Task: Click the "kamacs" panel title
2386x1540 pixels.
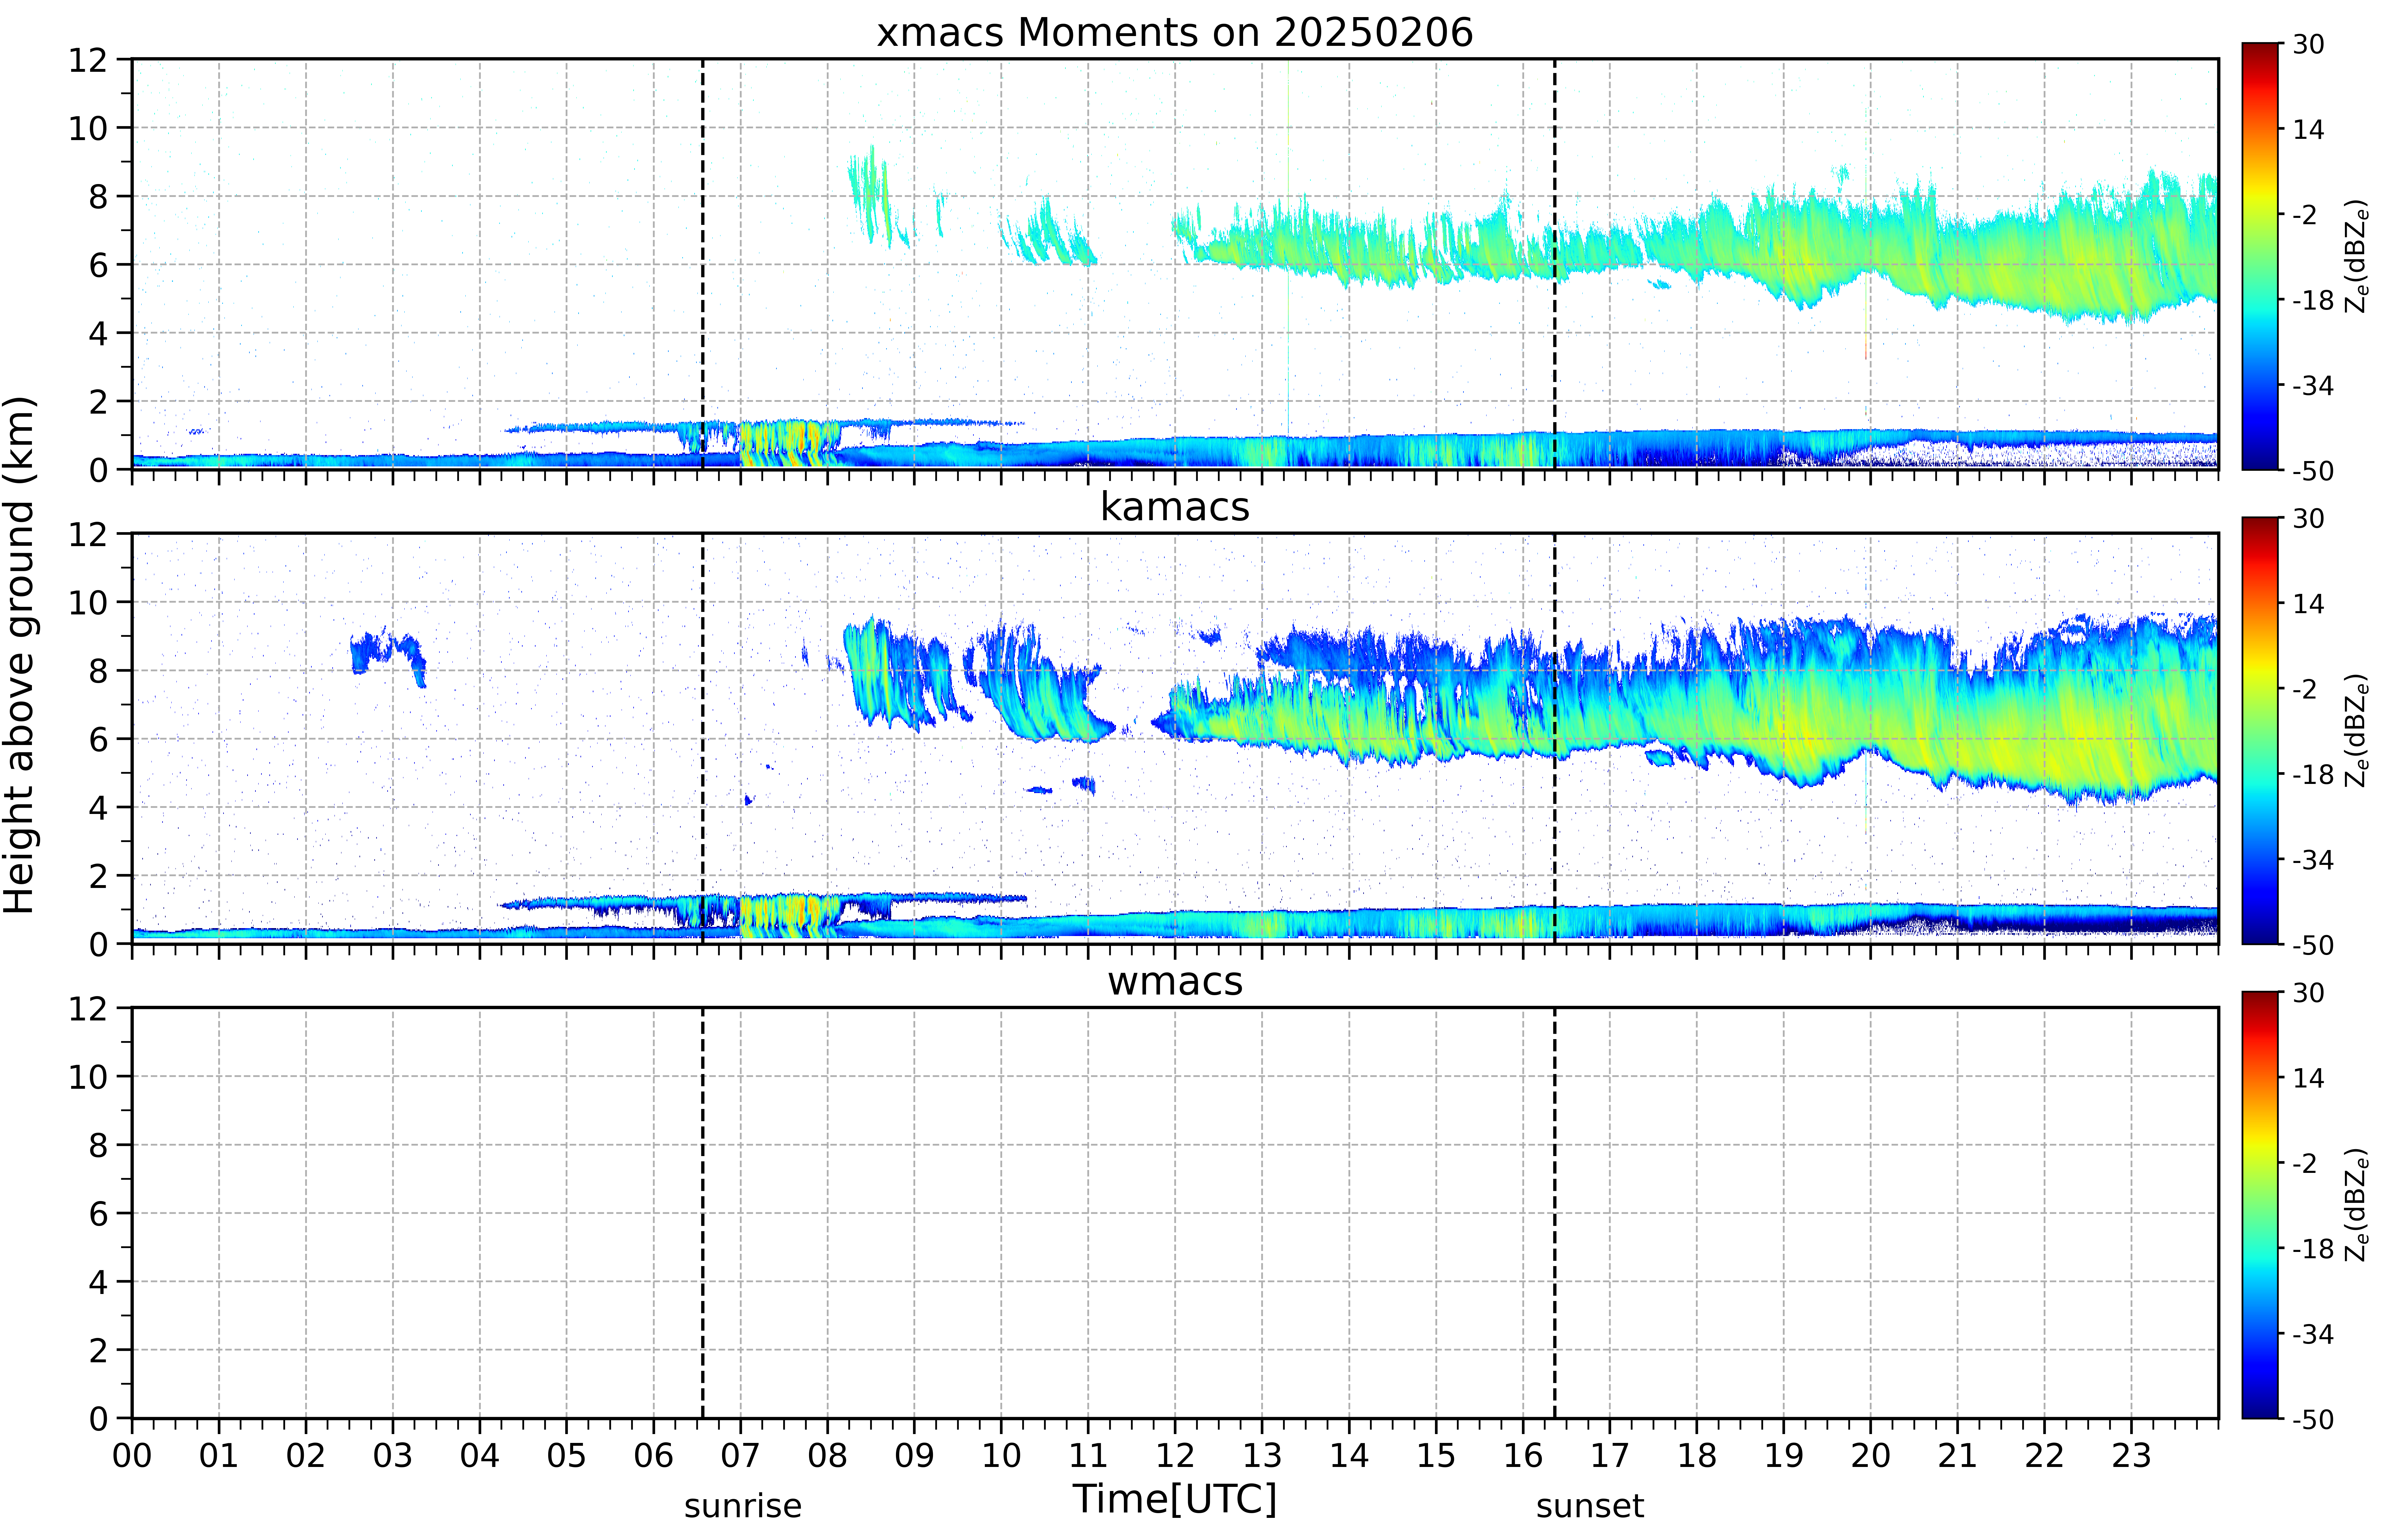Action: 1175,507
